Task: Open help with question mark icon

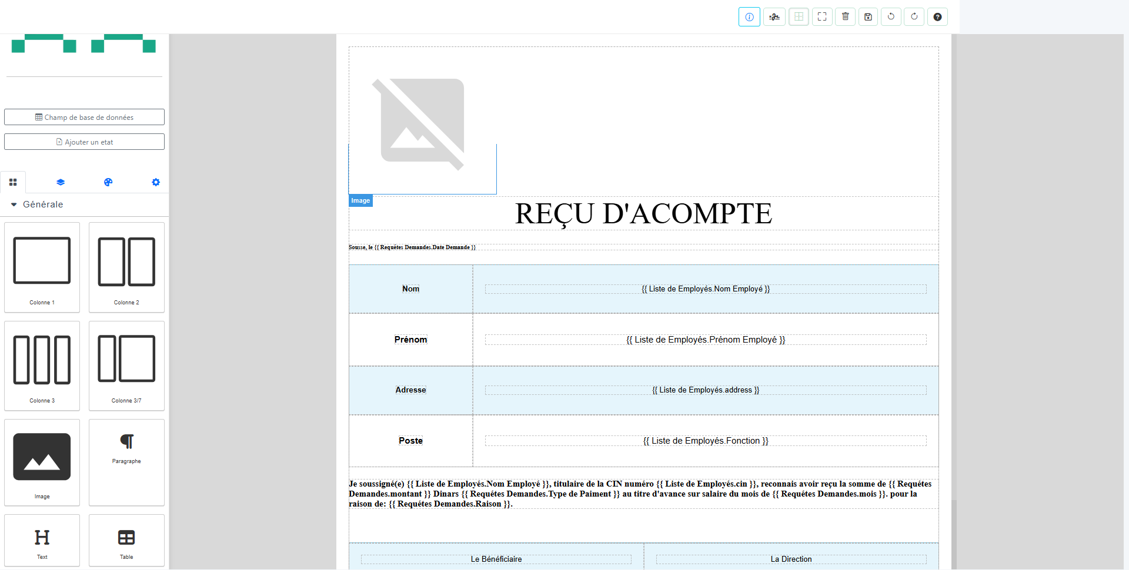Action: pyautogui.click(x=937, y=17)
